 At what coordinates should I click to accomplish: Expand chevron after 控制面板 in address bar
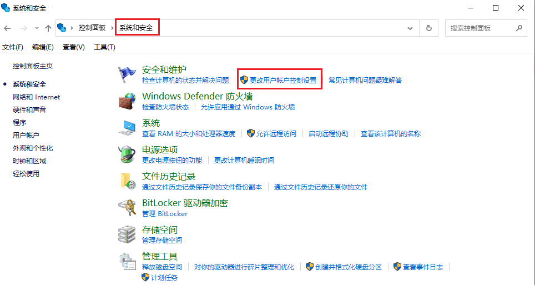112,28
